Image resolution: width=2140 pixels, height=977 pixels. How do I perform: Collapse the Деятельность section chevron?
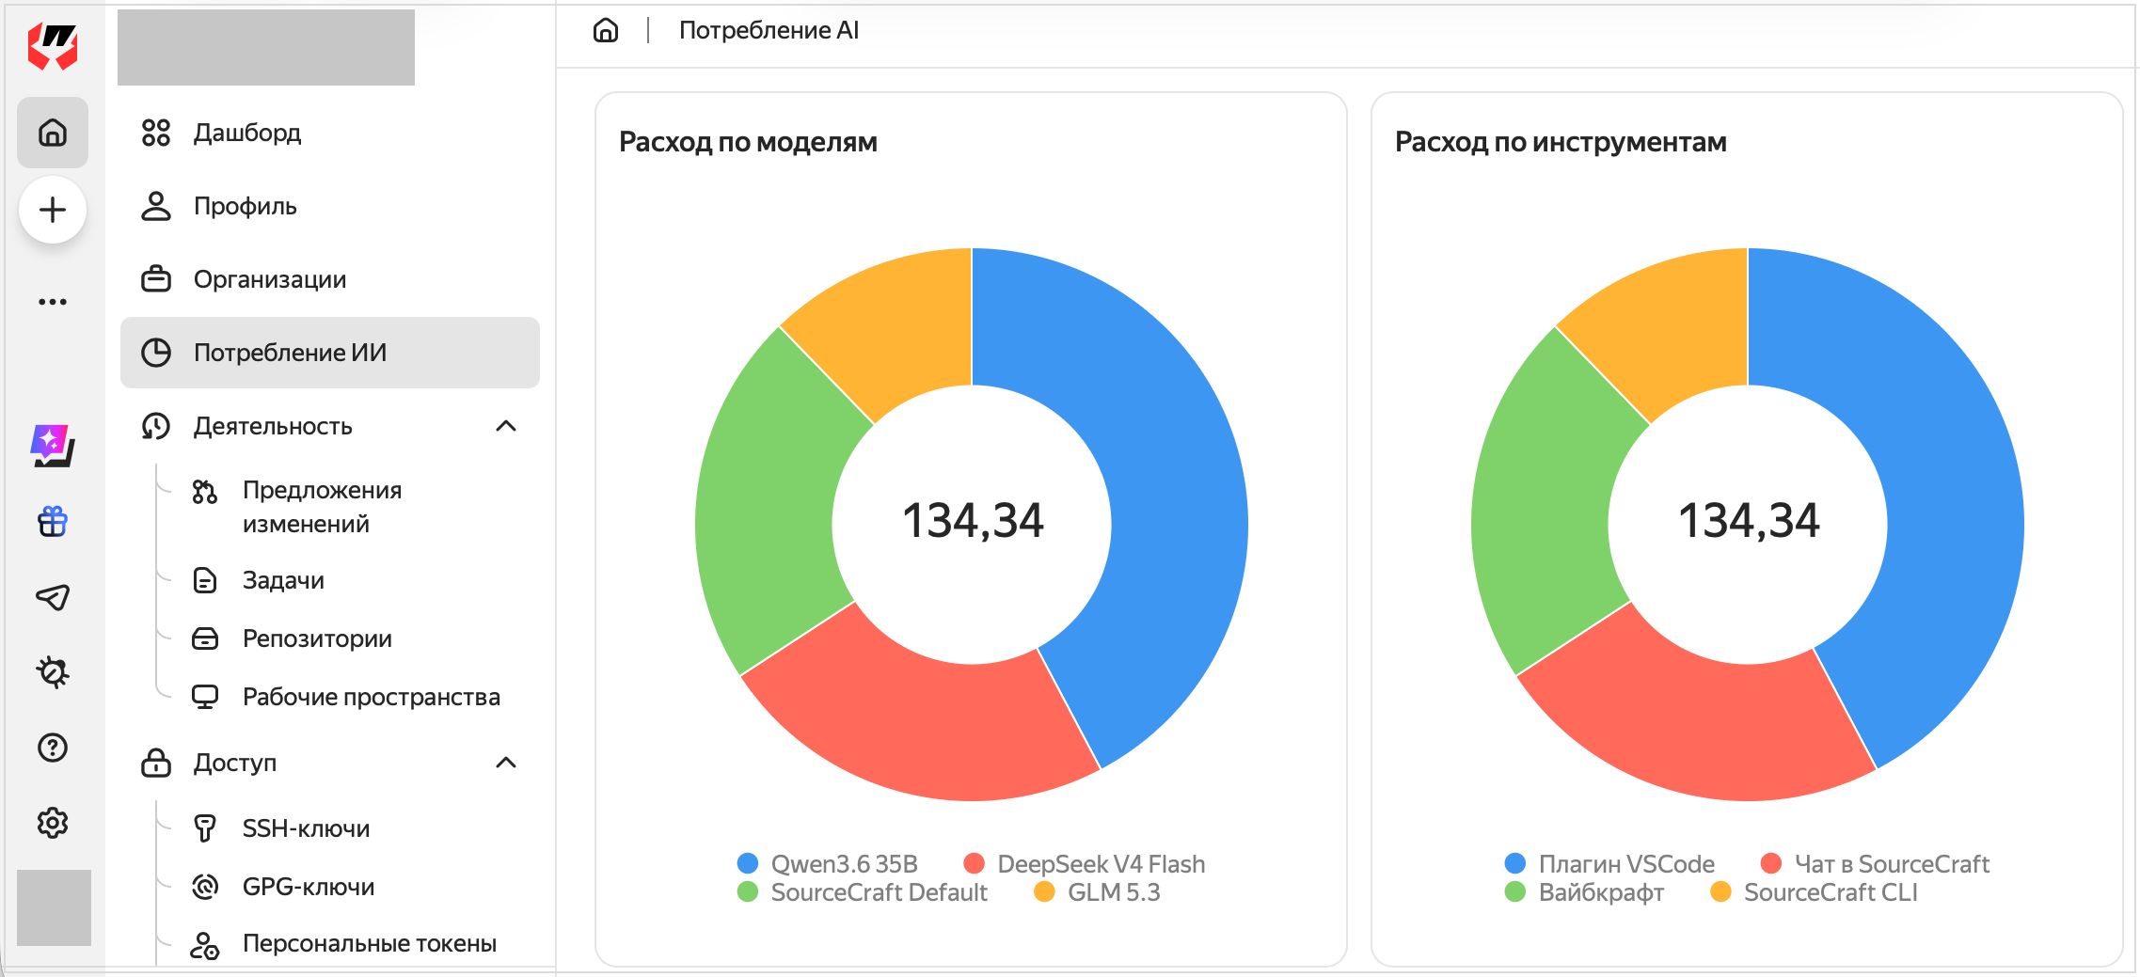click(x=506, y=426)
